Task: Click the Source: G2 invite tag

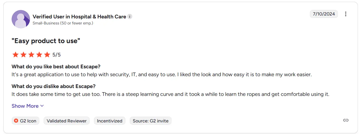Action: point(151,121)
